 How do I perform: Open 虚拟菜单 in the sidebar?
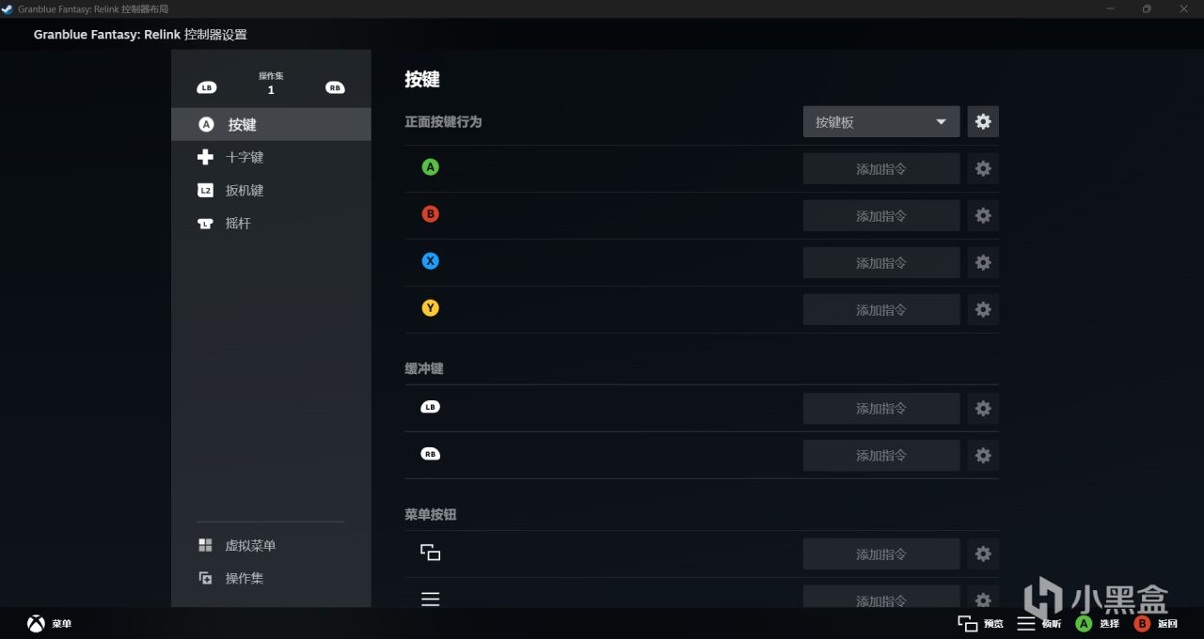tap(250, 546)
